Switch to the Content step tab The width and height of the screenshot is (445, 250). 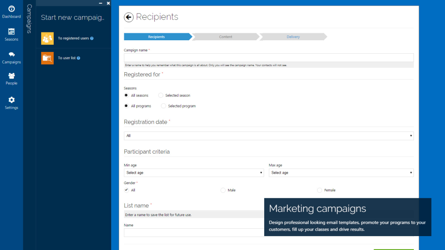[x=226, y=37]
